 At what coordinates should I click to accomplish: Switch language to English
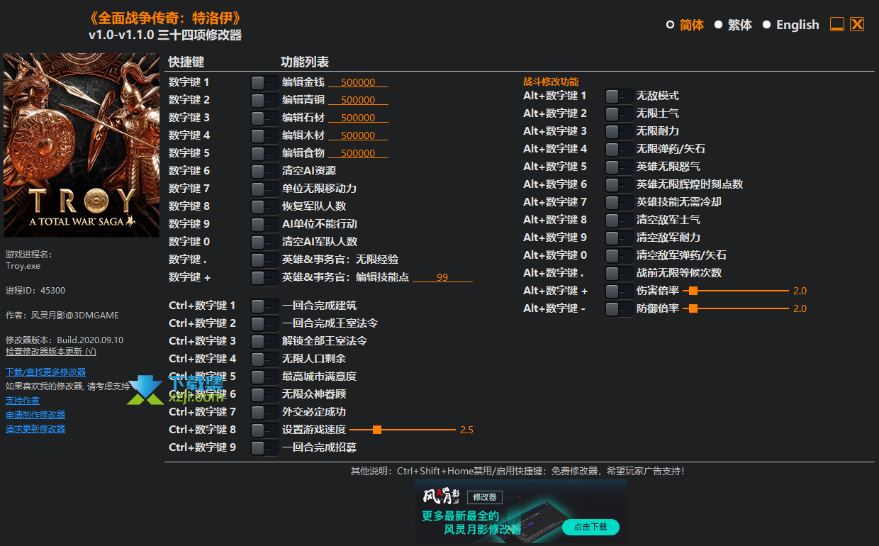click(790, 25)
